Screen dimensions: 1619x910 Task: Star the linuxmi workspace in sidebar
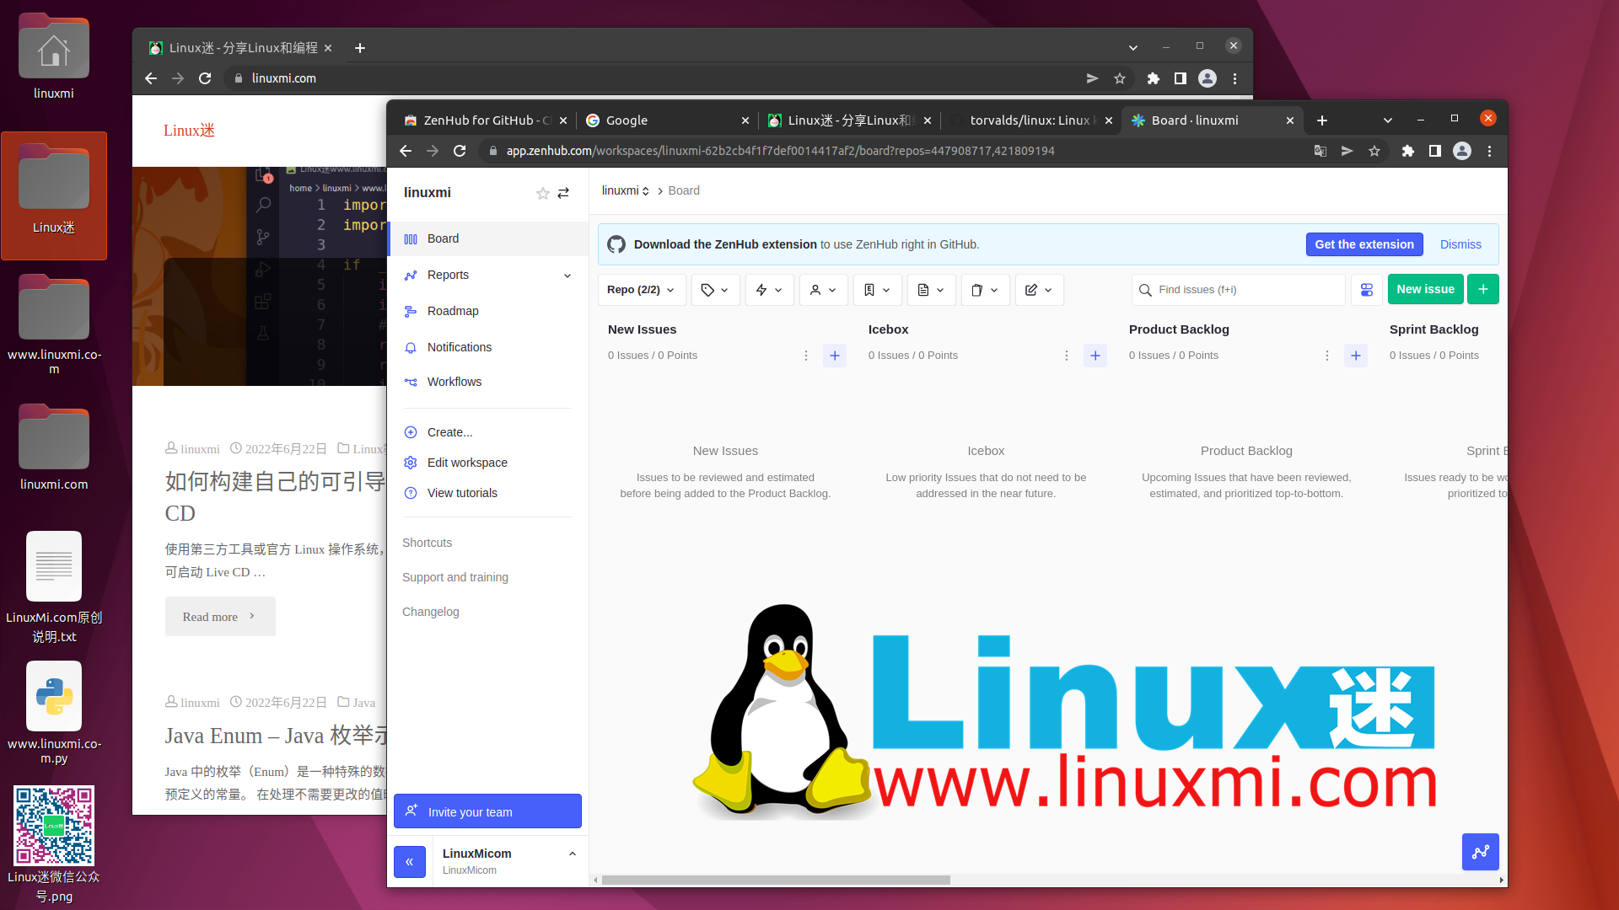click(x=542, y=194)
